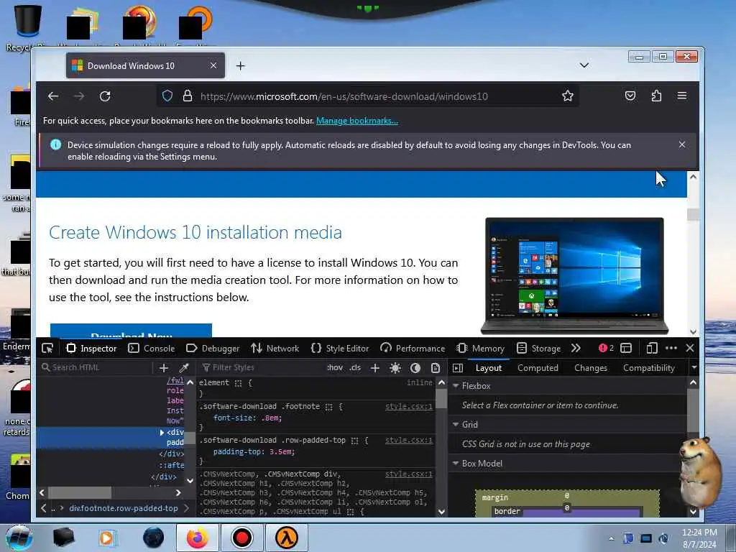
Task: Reload the current page
Action: (x=105, y=96)
